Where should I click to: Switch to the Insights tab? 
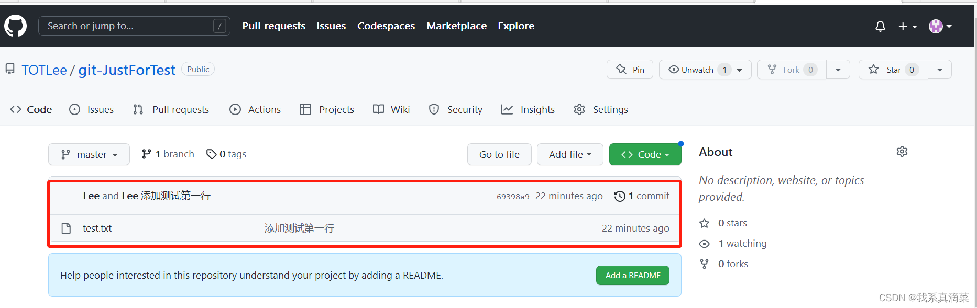click(528, 109)
